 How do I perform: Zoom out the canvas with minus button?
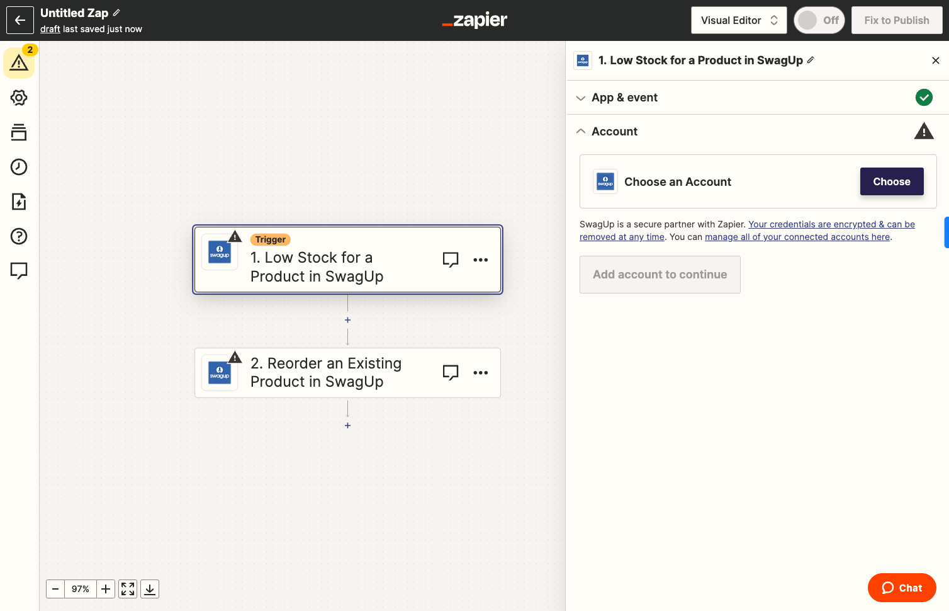click(55, 589)
